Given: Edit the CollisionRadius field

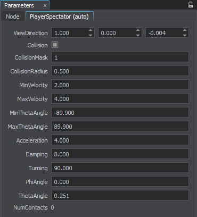Looking at the screenshot, I should (x=120, y=71).
